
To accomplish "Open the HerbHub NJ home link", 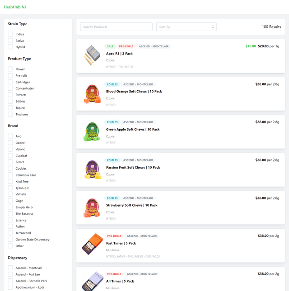I will pyautogui.click(x=15, y=7).
